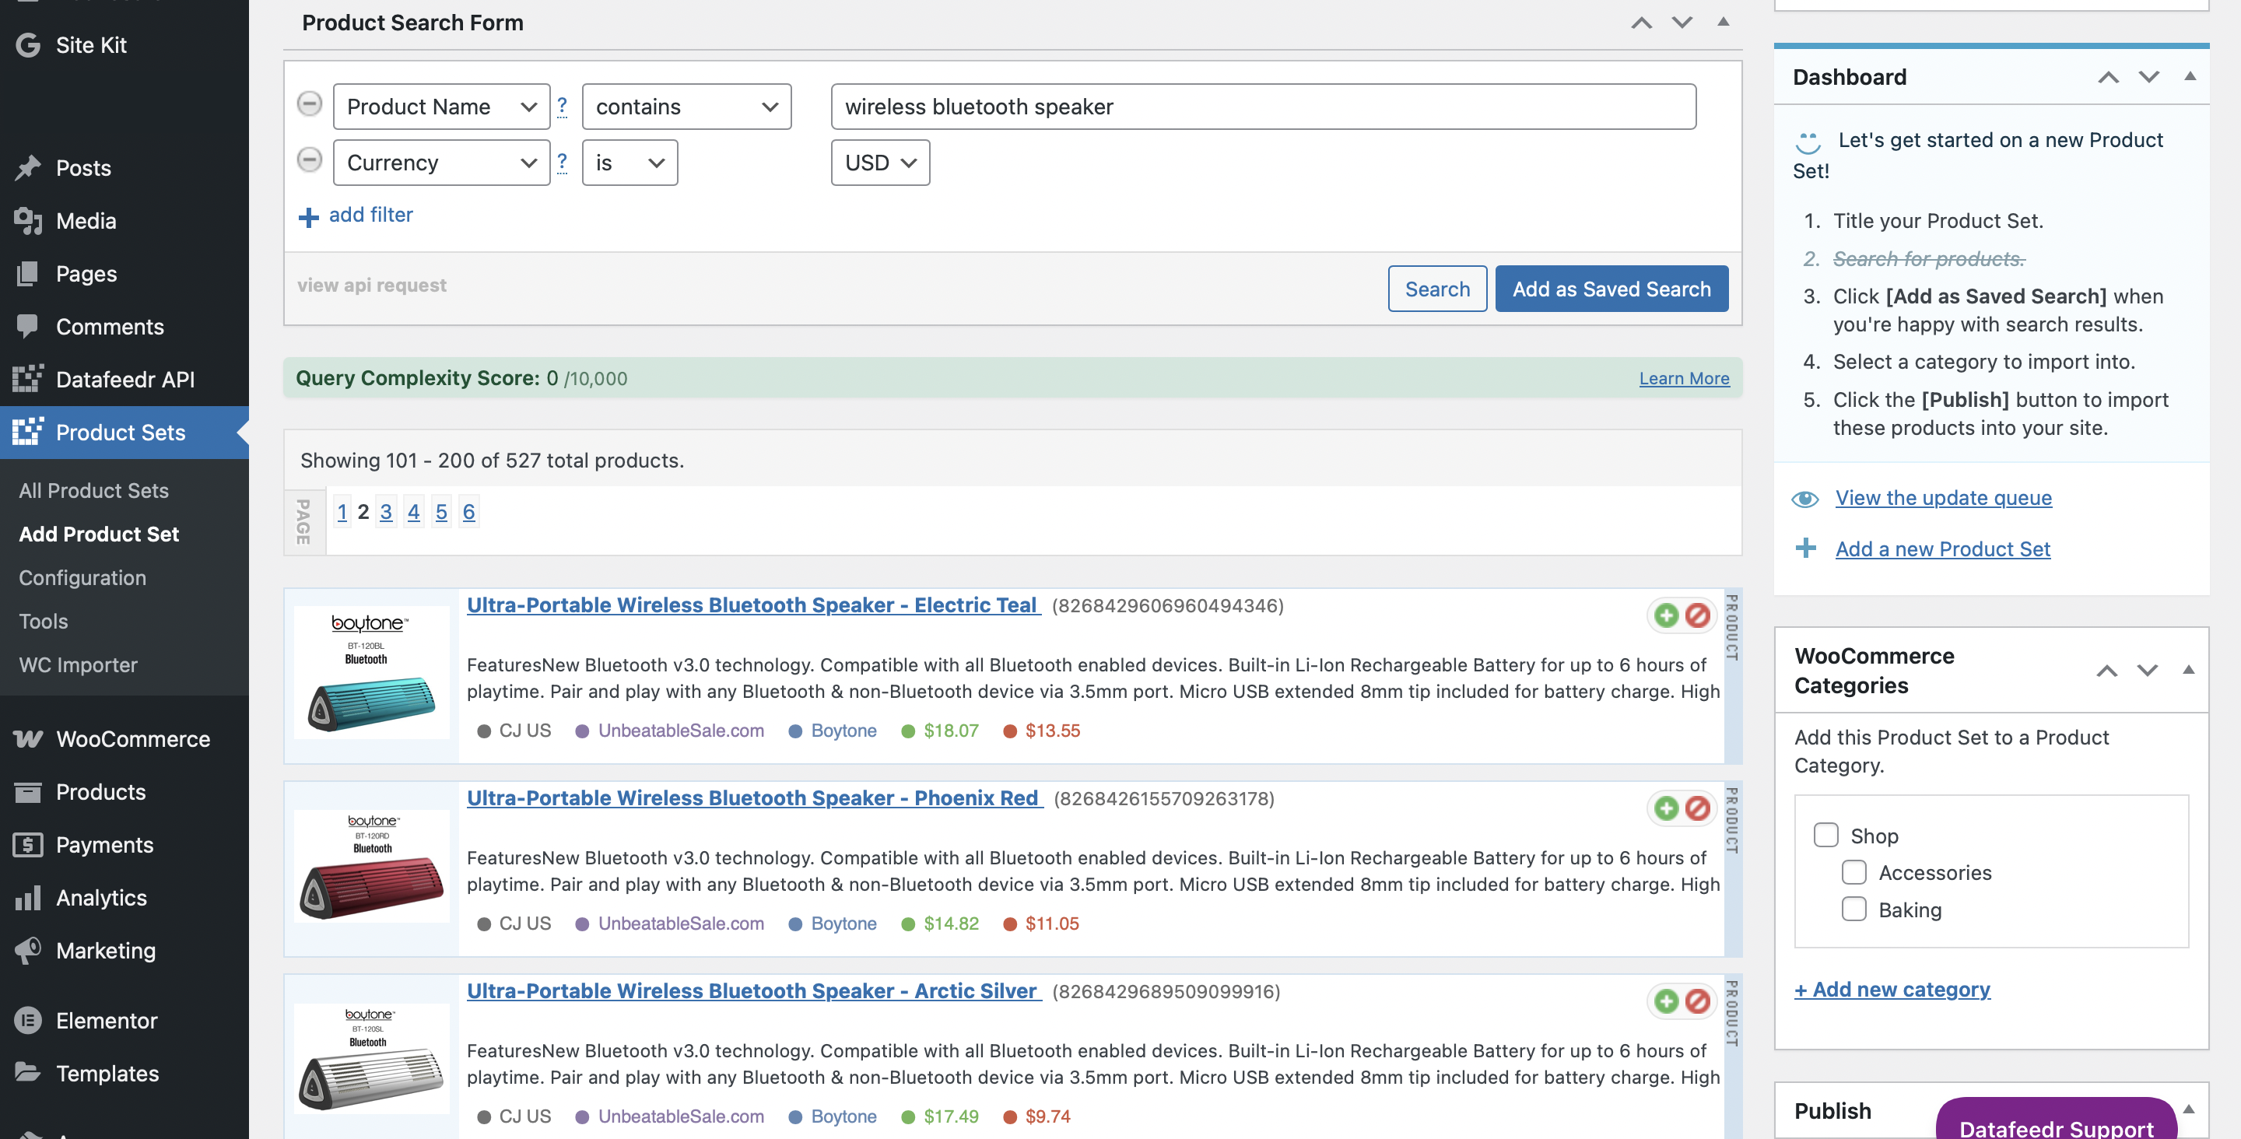
Task: Click the Products box icon
Action: click(x=28, y=792)
